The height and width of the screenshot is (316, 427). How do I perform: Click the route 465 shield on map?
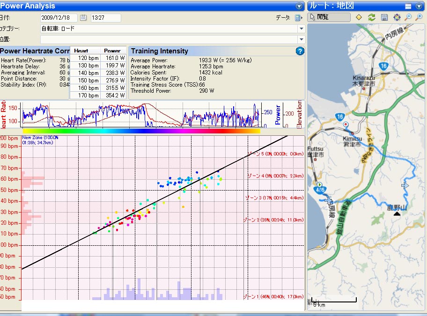320,190
